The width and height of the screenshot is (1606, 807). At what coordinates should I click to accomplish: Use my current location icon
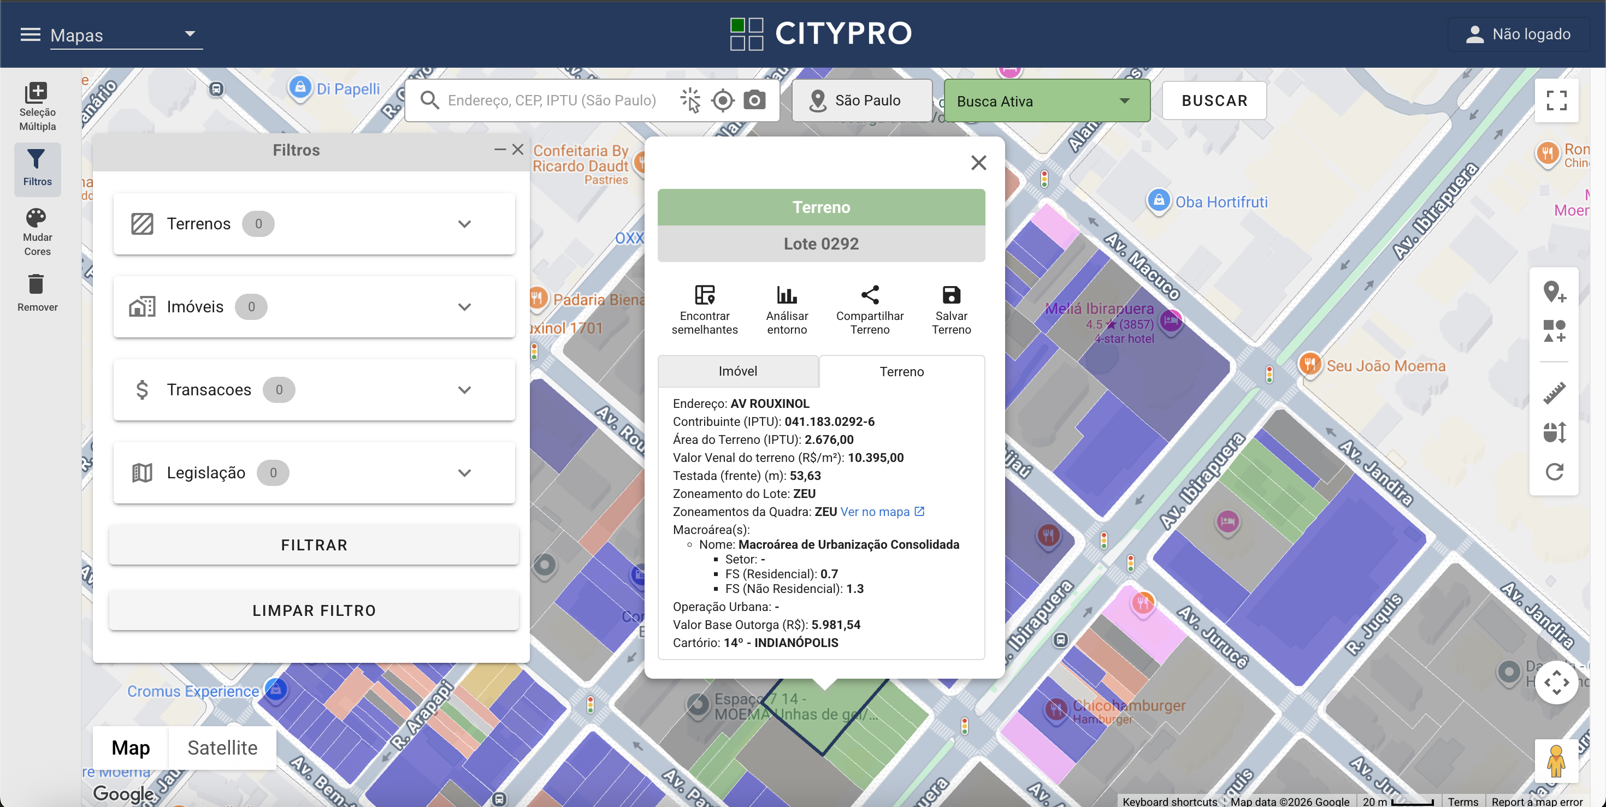coord(723,100)
